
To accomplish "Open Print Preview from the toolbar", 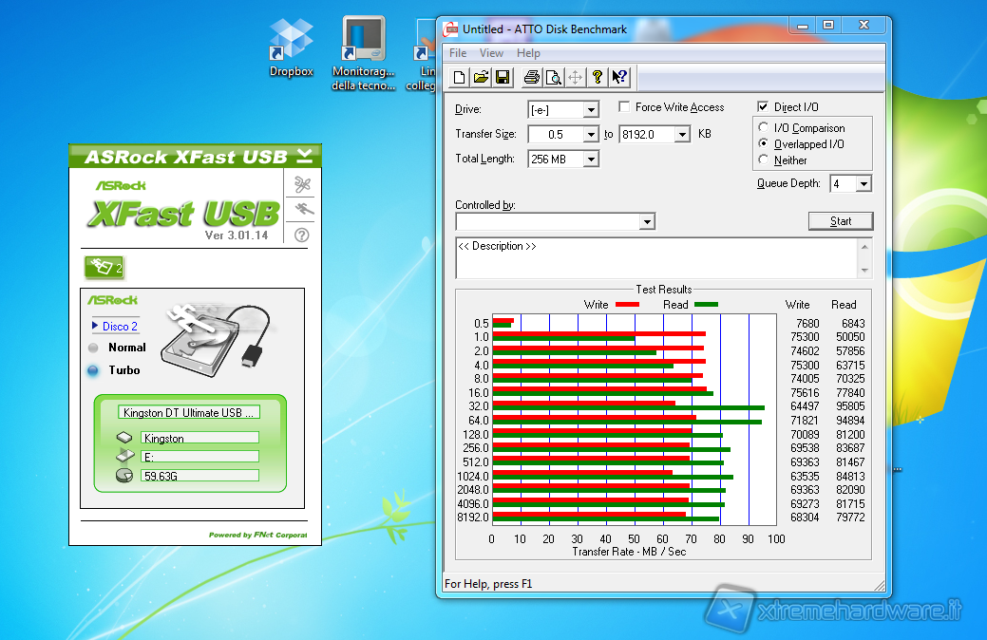I will click(552, 78).
